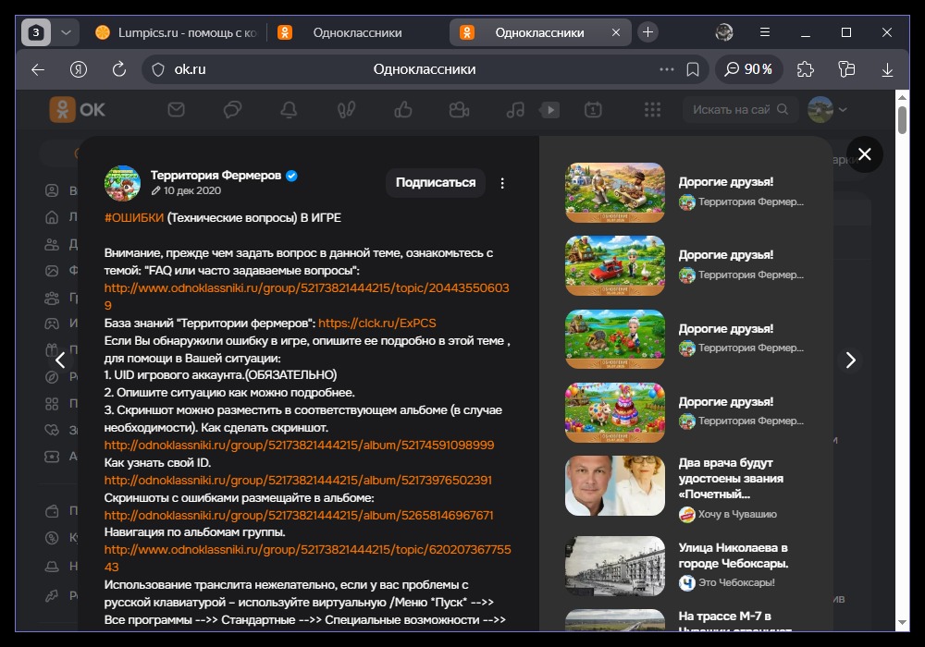The height and width of the screenshot is (647, 925).
Task: Open post options three-dot menu
Action: [502, 183]
